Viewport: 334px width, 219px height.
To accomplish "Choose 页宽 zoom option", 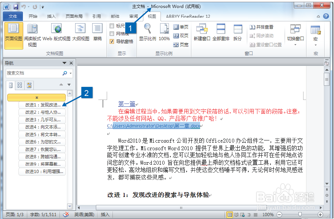I will (181, 45).
